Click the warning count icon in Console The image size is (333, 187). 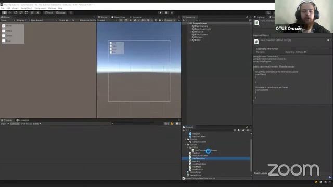coord(172,124)
